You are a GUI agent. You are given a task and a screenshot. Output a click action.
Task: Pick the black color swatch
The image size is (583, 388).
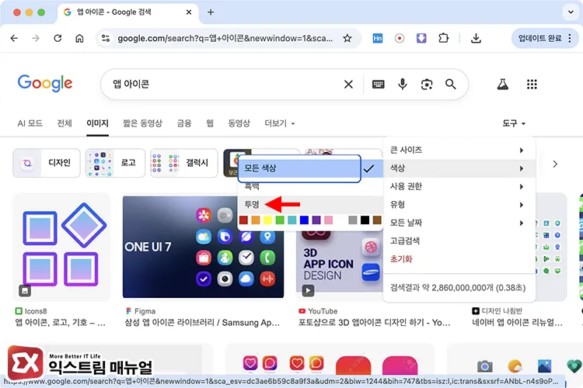365,220
